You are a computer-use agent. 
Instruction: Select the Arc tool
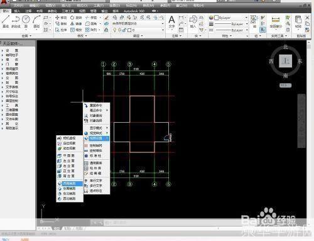point(36,21)
